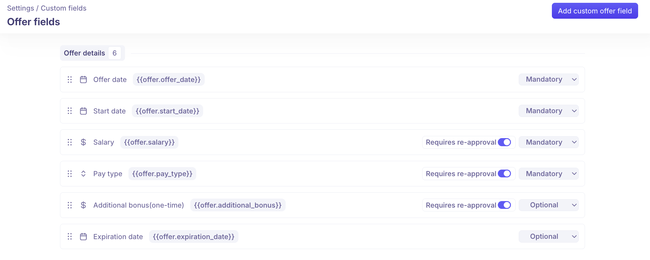Select the Offer details section tab
Screen dimensions: 650x260
click(92, 53)
